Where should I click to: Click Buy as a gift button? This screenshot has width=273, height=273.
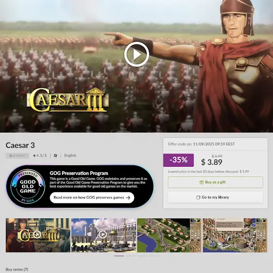pyautogui.click(x=215, y=182)
